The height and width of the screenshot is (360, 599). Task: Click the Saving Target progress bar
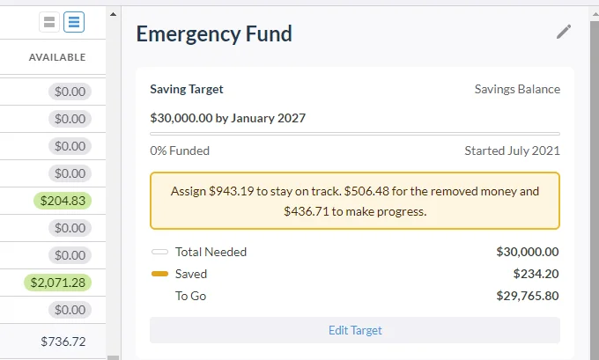(355, 134)
